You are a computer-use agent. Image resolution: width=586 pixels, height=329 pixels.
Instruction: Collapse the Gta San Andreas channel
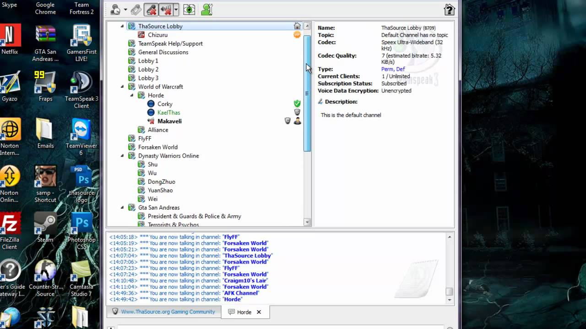[x=122, y=207]
